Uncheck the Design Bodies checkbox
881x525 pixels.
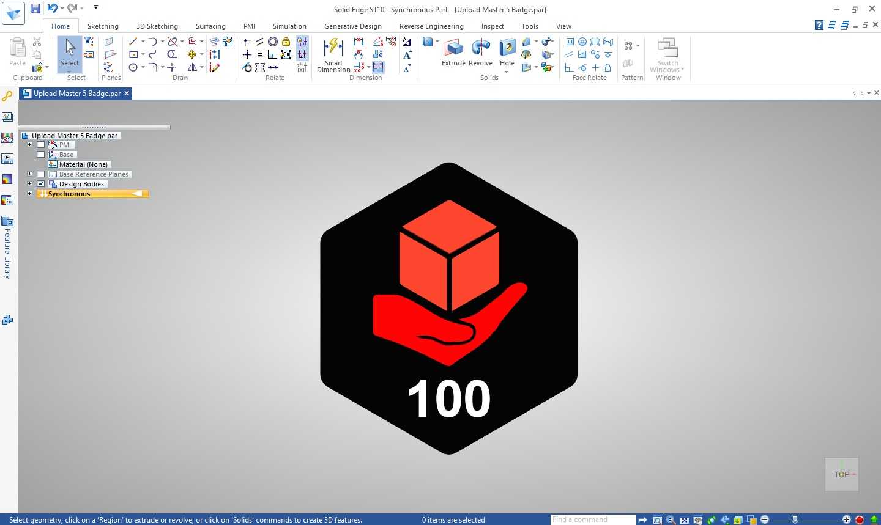coord(41,184)
